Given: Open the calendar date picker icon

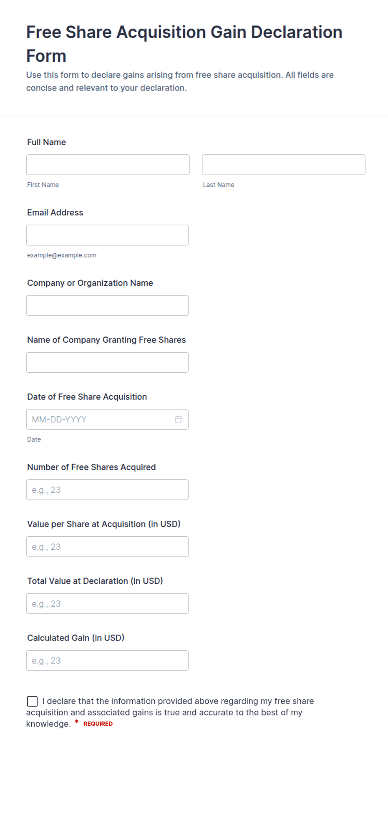Looking at the screenshot, I should [179, 419].
